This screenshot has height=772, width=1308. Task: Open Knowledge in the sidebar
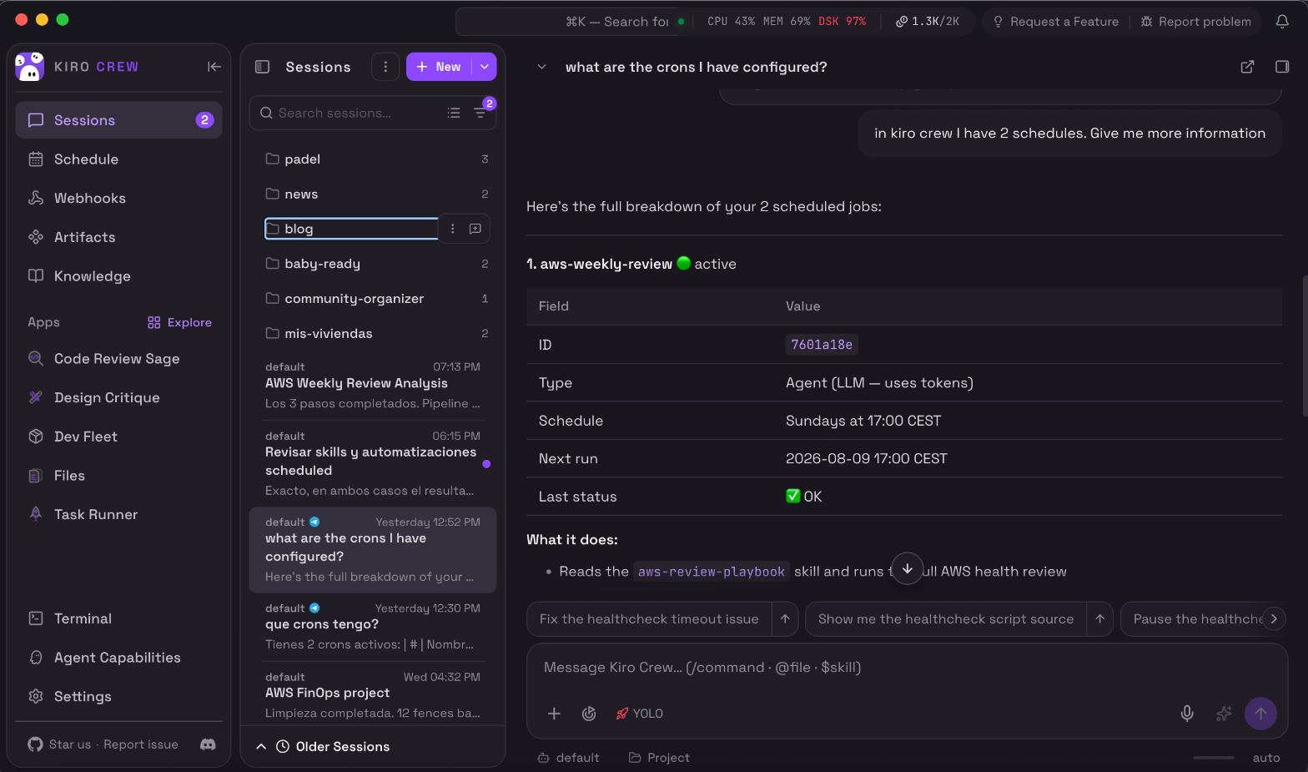coord(118,276)
